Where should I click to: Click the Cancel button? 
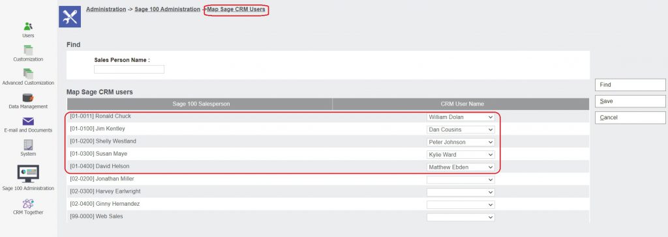pos(630,117)
